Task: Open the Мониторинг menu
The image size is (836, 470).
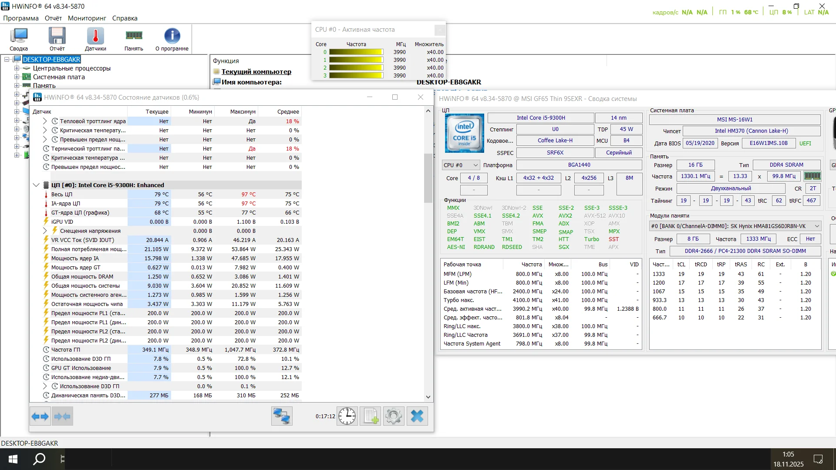Action: [x=87, y=18]
